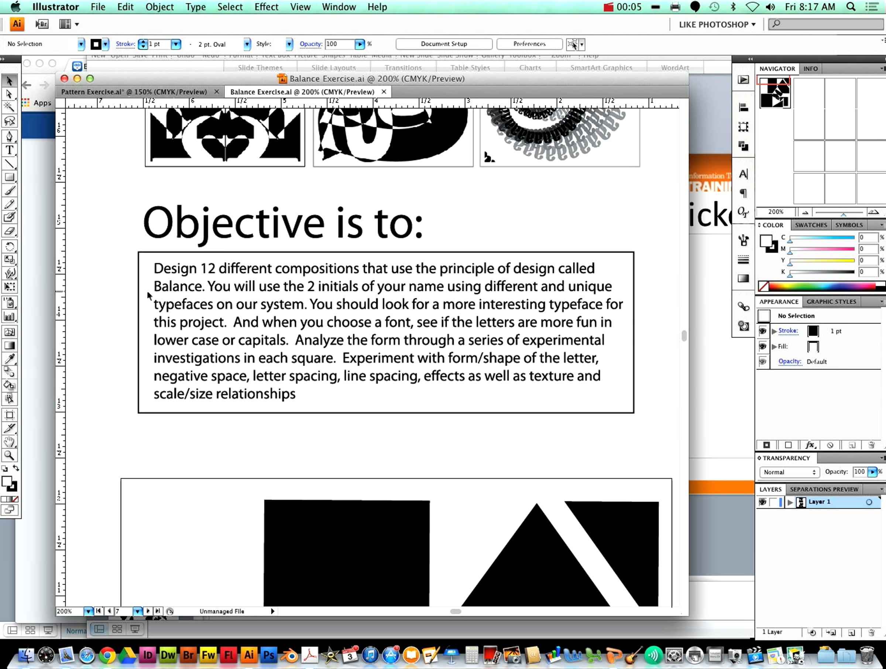Click the Preferences button
The height and width of the screenshot is (669, 886).
click(529, 44)
